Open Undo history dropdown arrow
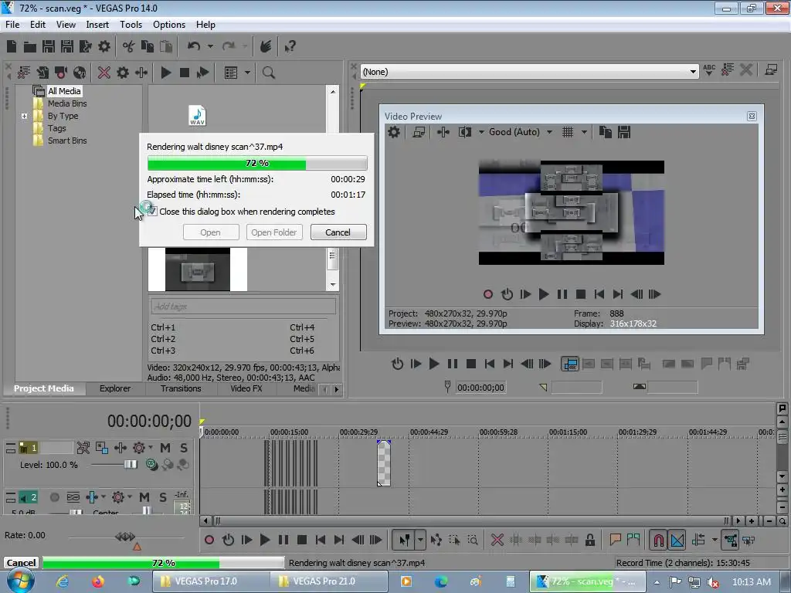 tap(210, 47)
